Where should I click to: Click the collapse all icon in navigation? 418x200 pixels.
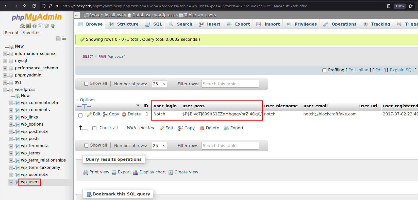click(58, 39)
